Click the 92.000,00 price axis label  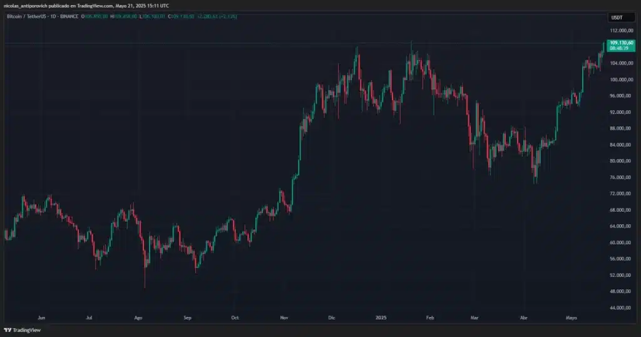tap(622, 112)
